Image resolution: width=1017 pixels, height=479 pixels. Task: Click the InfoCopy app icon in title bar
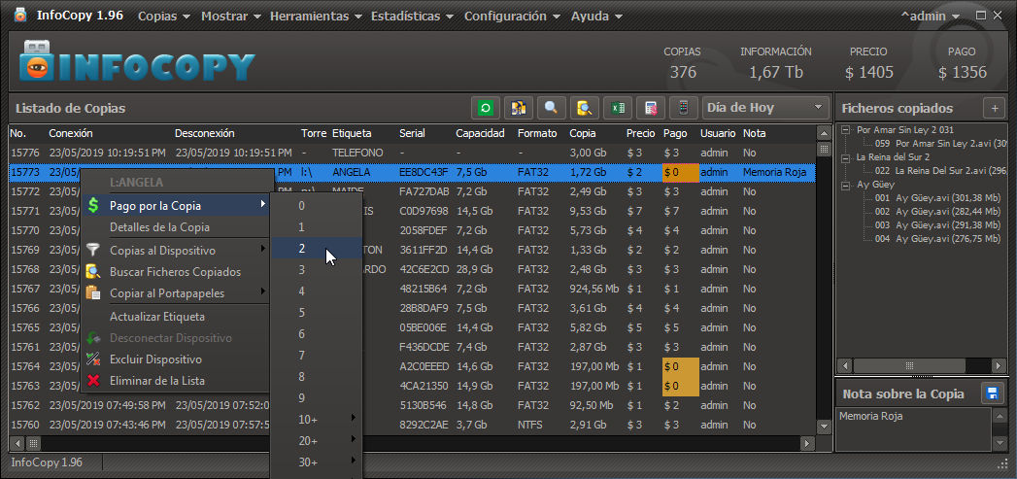point(20,15)
